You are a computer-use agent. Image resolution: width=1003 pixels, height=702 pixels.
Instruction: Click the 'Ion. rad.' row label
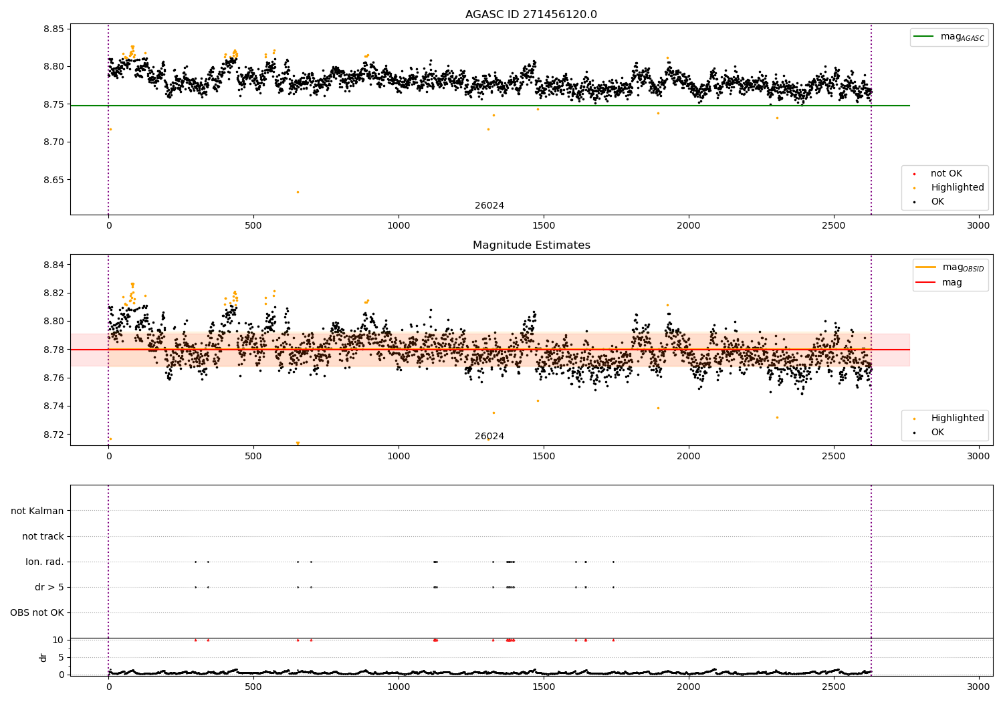45,562
